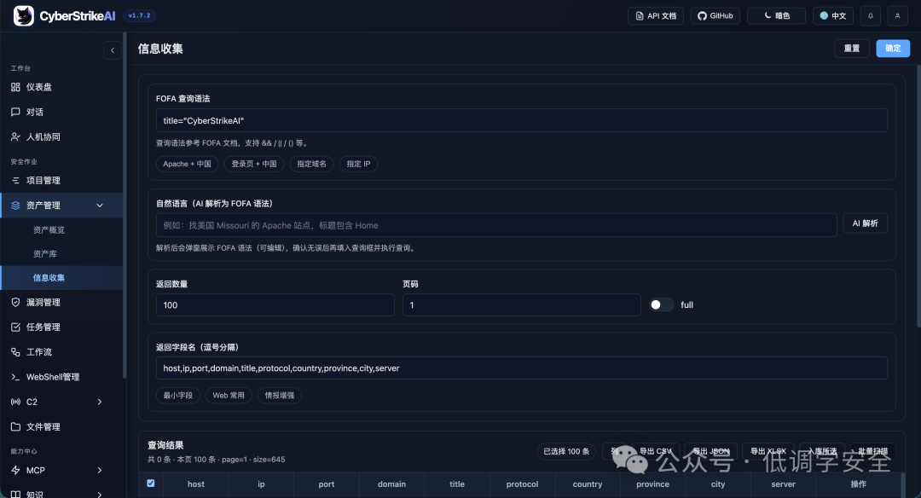Apply the 指定域名 query preset
The height and width of the screenshot is (498, 921).
pyautogui.click(x=311, y=164)
